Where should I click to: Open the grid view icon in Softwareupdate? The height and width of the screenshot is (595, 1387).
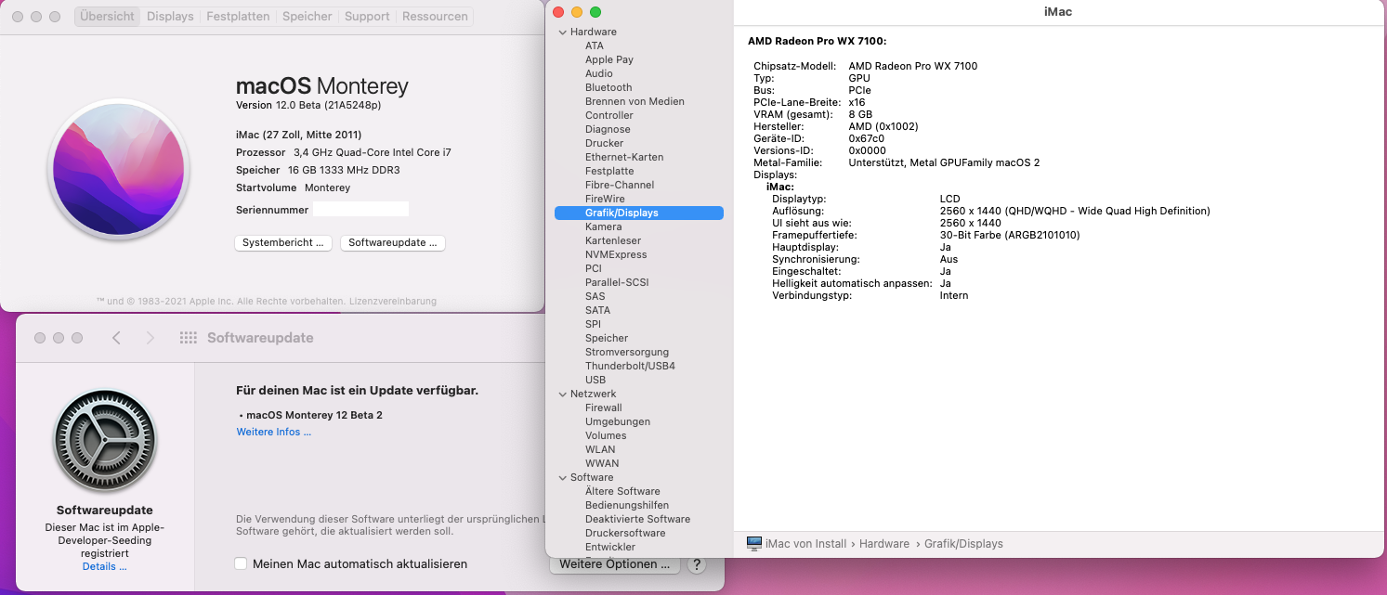(x=188, y=338)
